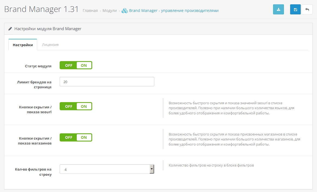Viewport: 317px width, 192px height.
Task: Toggle the Статус модуля switch
Action: click(76, 65)
